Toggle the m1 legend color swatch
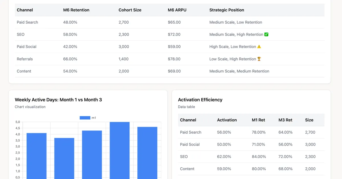Image resolution: width=342 pixels, height=179 pixels. pyautogui.click(x=85, y=118)
